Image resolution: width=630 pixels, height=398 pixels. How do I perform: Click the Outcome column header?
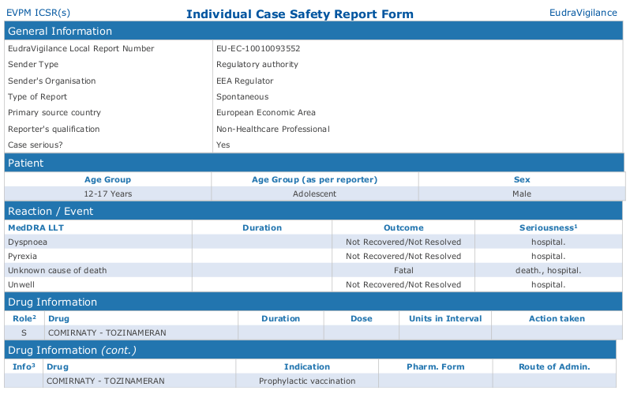click(x=403, y=227)
